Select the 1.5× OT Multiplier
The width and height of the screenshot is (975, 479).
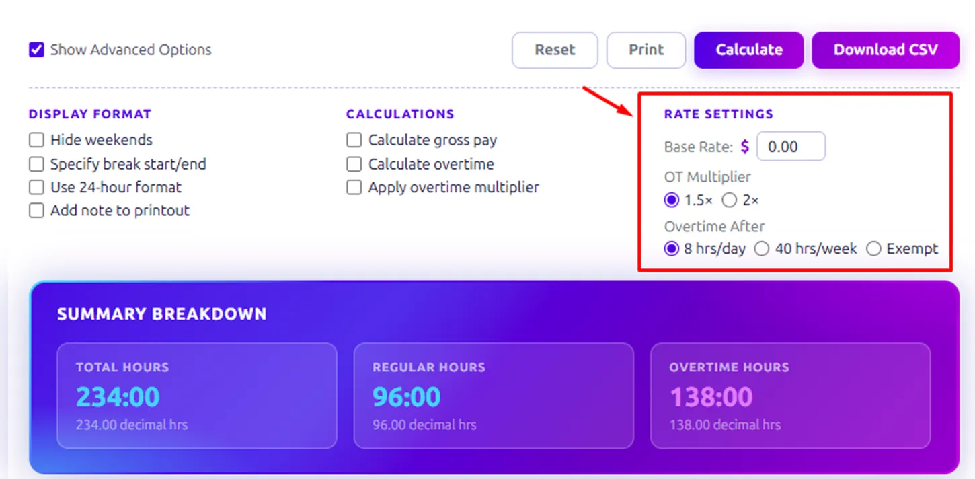click(671, 200)
